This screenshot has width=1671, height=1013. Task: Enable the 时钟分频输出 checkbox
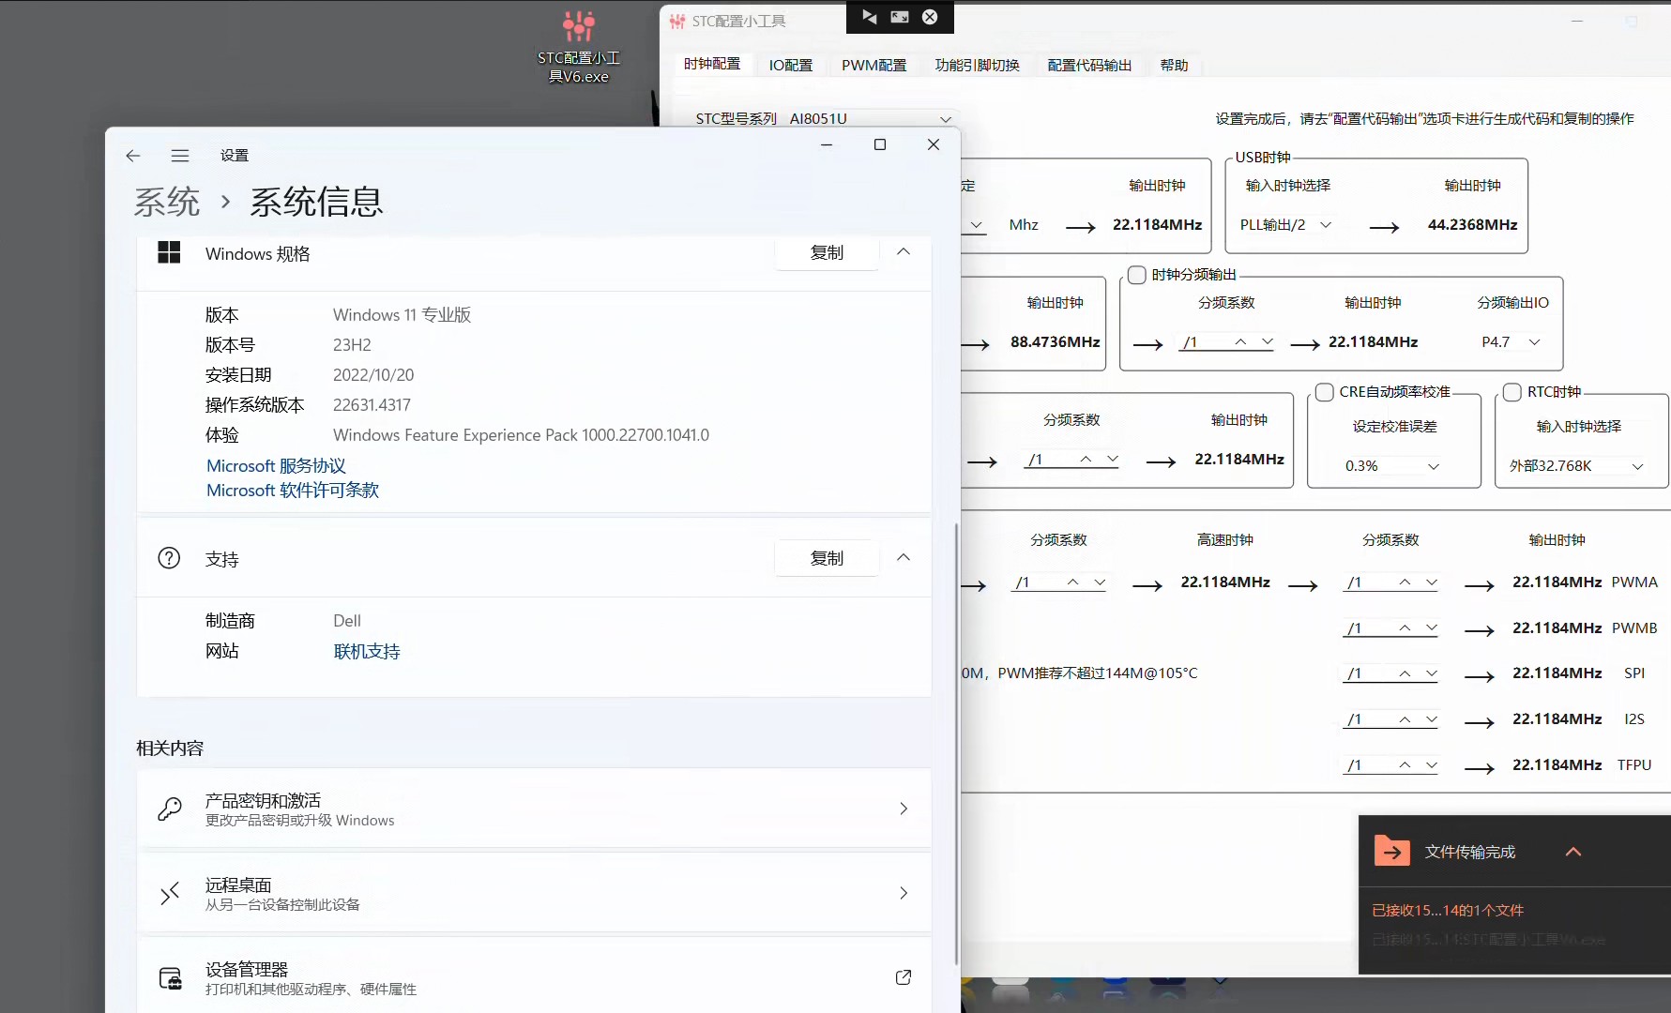click(1136, 275)
